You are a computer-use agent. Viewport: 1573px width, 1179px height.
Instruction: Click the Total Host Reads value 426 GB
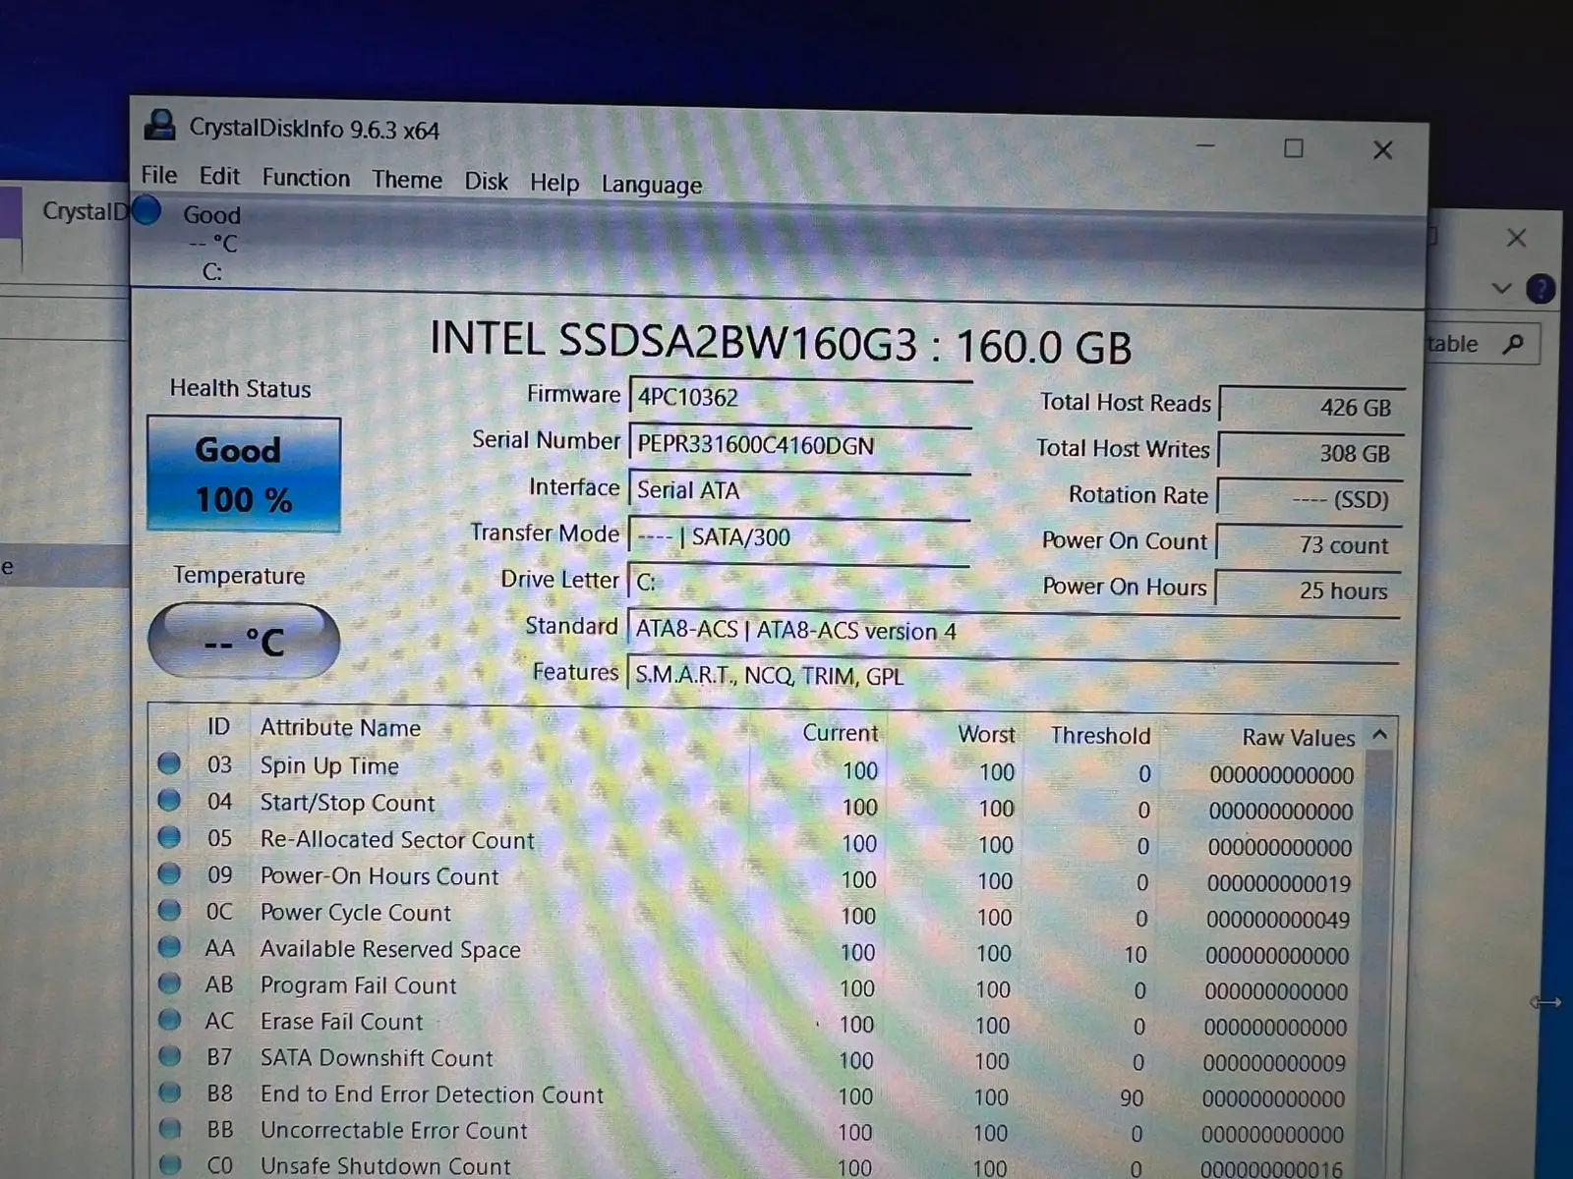1311,407
